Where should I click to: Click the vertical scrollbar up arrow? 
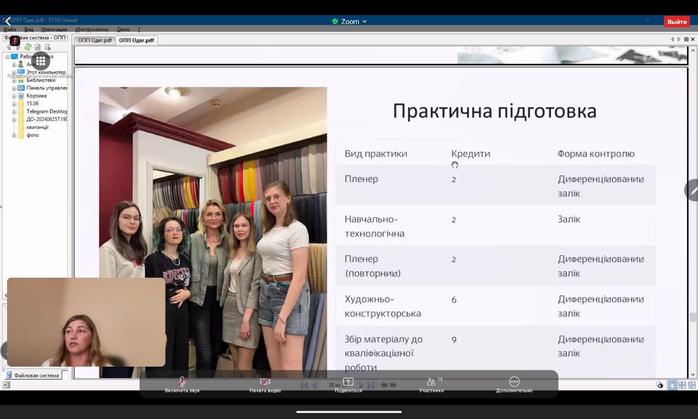pyautogui.click(x=693, y=51)
